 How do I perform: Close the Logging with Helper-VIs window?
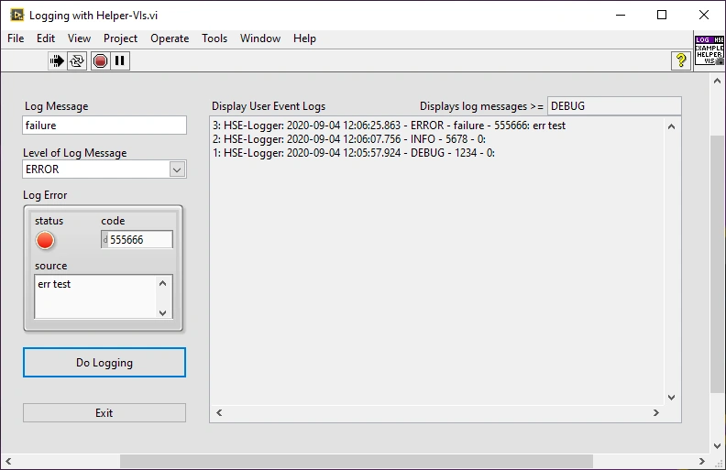704,15
